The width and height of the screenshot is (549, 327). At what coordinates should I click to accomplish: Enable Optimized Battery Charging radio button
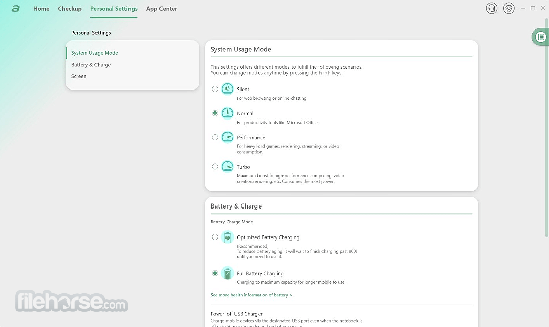(215, 237)
